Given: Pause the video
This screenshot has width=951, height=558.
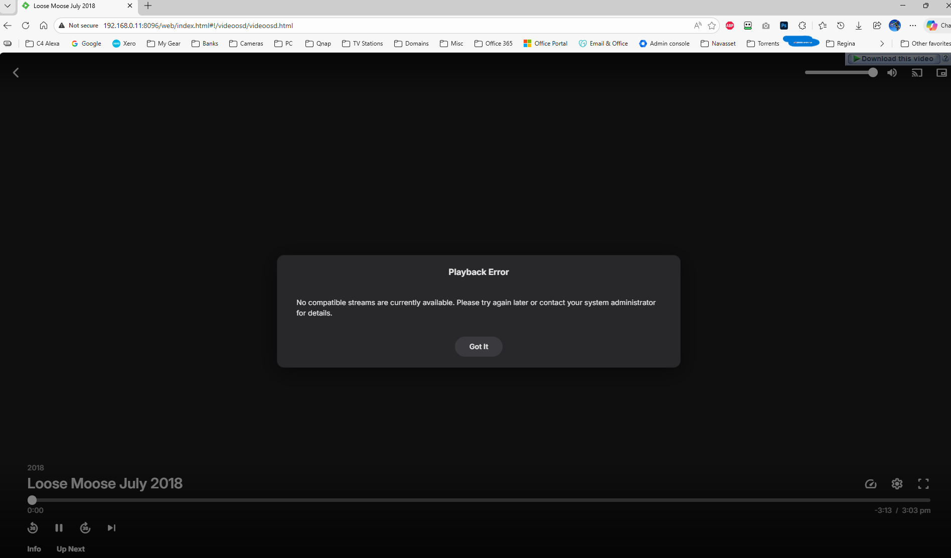Looking at the screenshot, I should pyautogui.click(x=59, y=528).
